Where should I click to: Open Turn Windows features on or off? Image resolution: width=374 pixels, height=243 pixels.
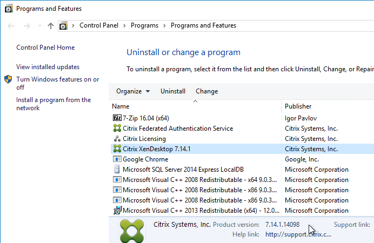click(57, 83)
